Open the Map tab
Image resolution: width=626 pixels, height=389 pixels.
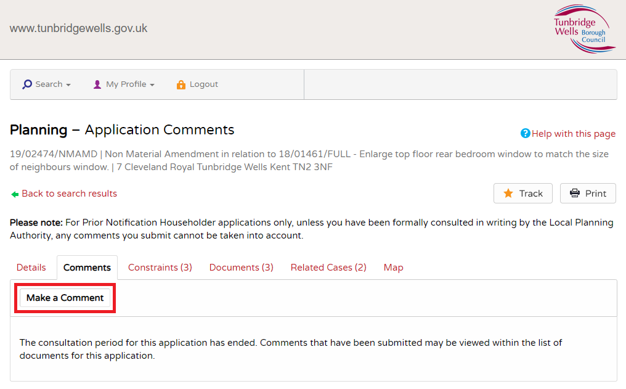tap(393, 267)
